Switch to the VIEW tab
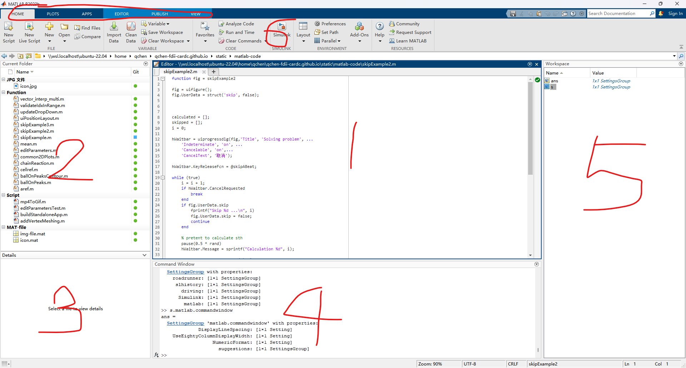Image resolution: width=686 pixels, height=368 pixels. [196, 14]
